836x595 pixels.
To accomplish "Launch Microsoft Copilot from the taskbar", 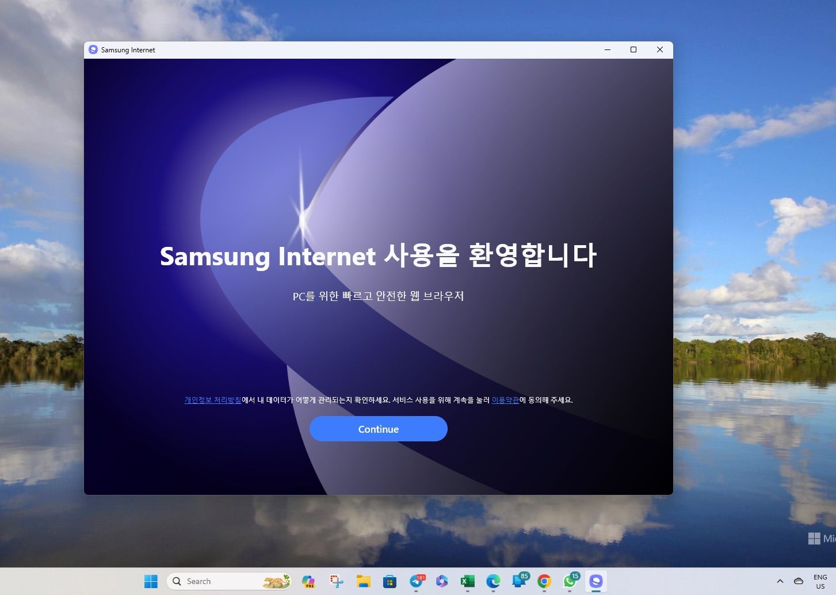I will point(442,581).
